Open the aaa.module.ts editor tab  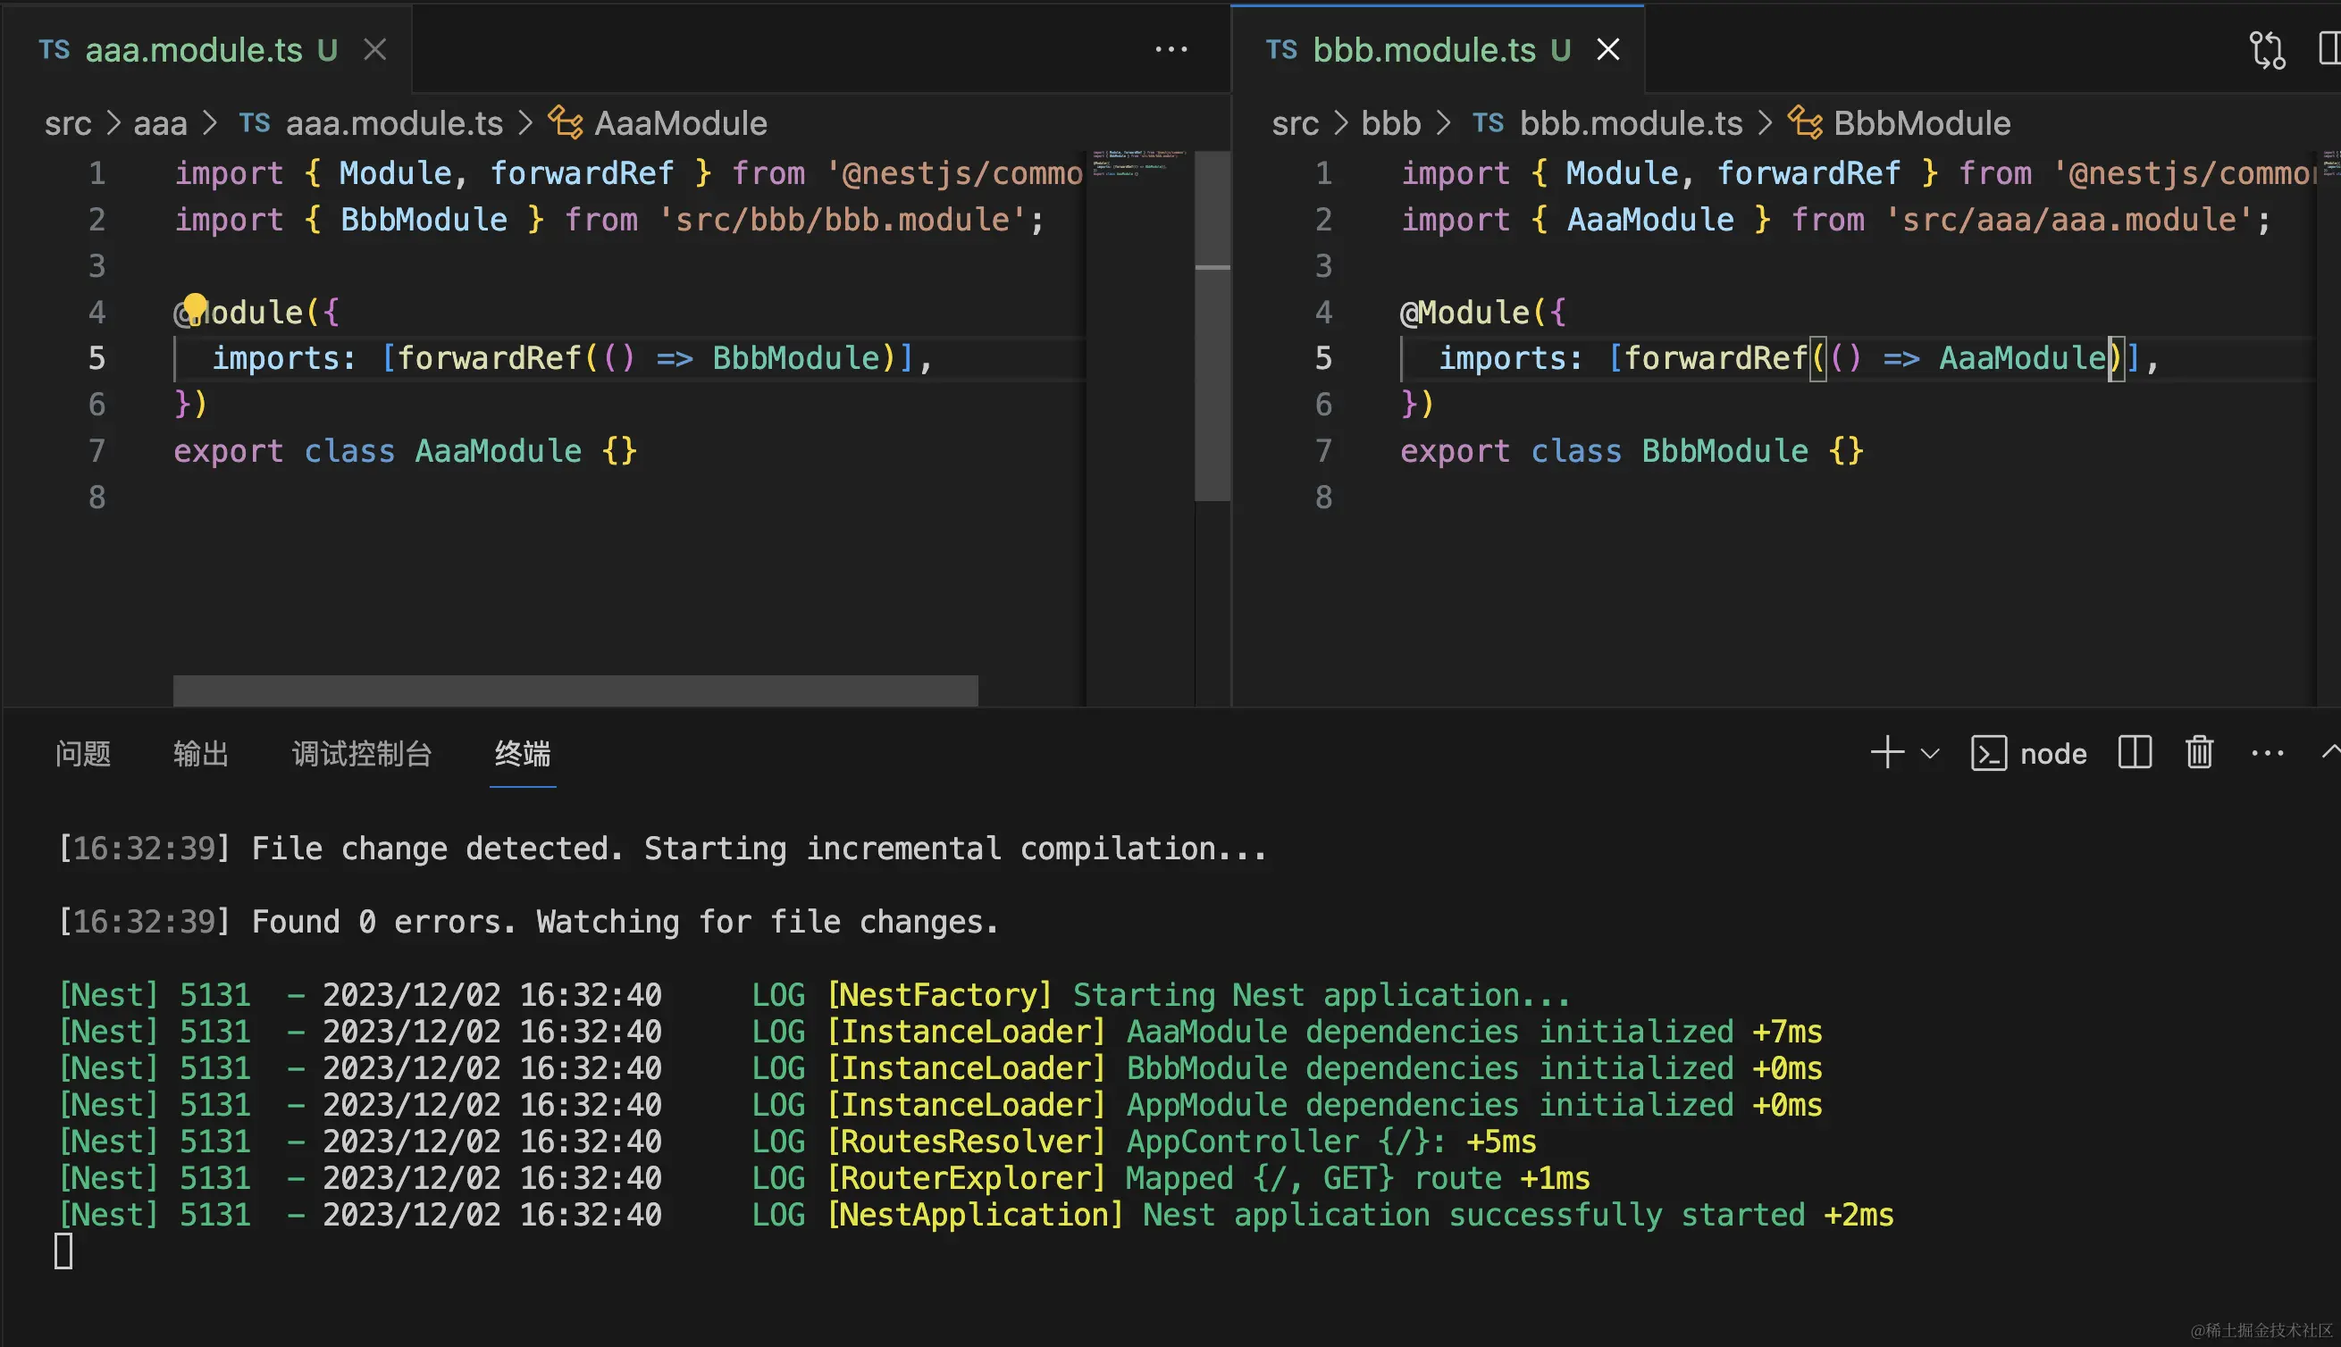(206, 49)
